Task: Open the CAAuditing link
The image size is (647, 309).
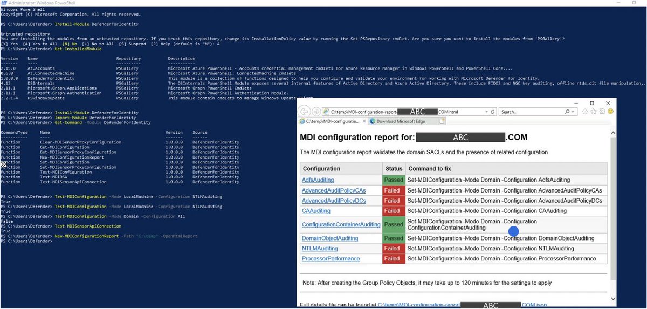Action: click(316, 211)
